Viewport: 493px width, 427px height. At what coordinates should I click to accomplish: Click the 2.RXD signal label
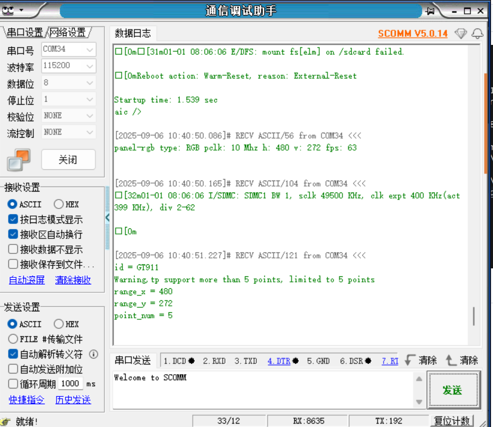pos(214,361)
